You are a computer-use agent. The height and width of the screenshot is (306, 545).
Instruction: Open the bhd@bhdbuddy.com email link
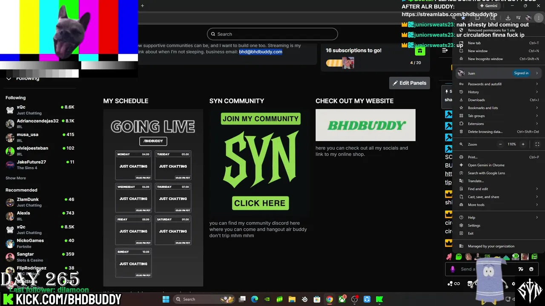click(x=261, y=52)
